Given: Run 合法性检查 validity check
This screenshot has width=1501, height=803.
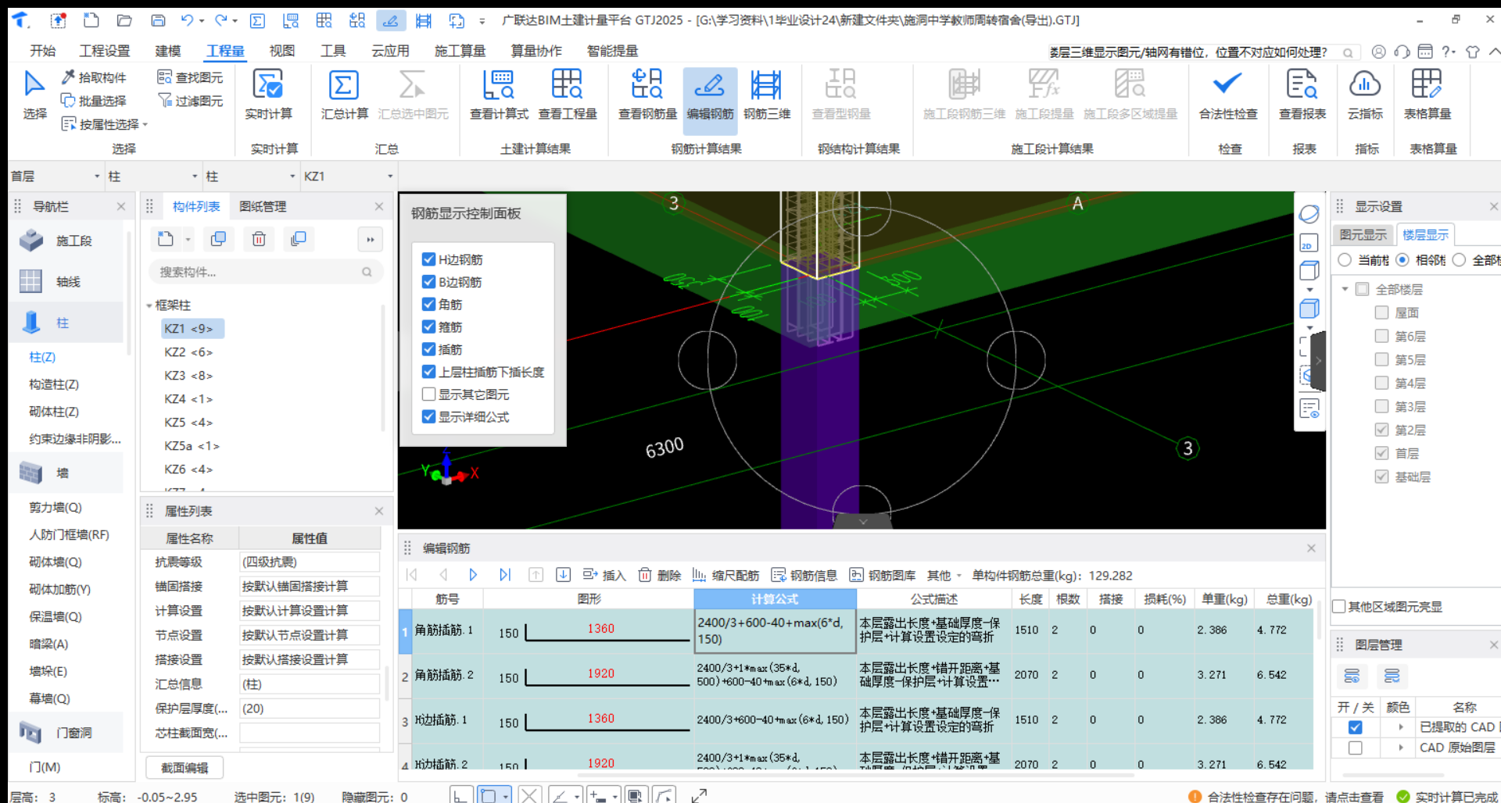Looking at the screenshot, I should [x=1228, y=94].
